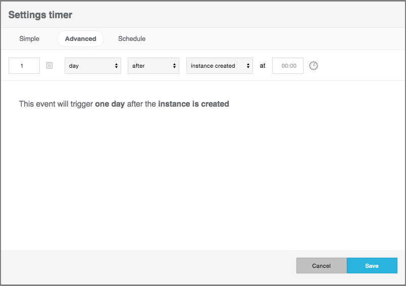Switch to the Simple tab
Viewport: 406px width, 286px height.
click(29, 39)
